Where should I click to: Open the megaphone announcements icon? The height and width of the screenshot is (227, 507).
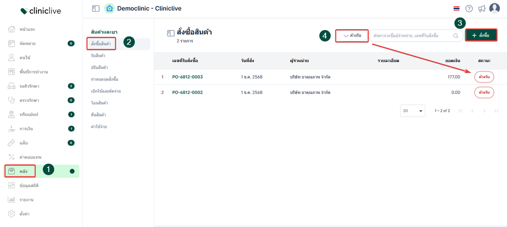[482, 9]
